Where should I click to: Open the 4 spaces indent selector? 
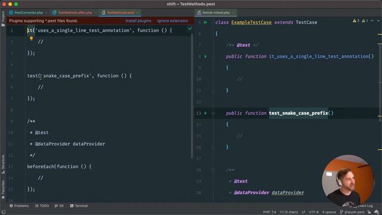point(329,212)
